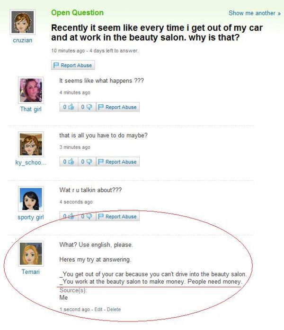Report abuse on sporty girl's answer
Image resolution: width=284 pixels, height=330 pixels.
[118, 216]
